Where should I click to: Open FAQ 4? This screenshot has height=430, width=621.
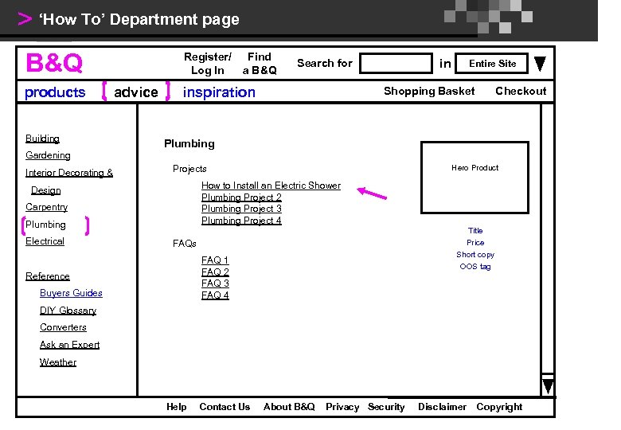[215, 295]
